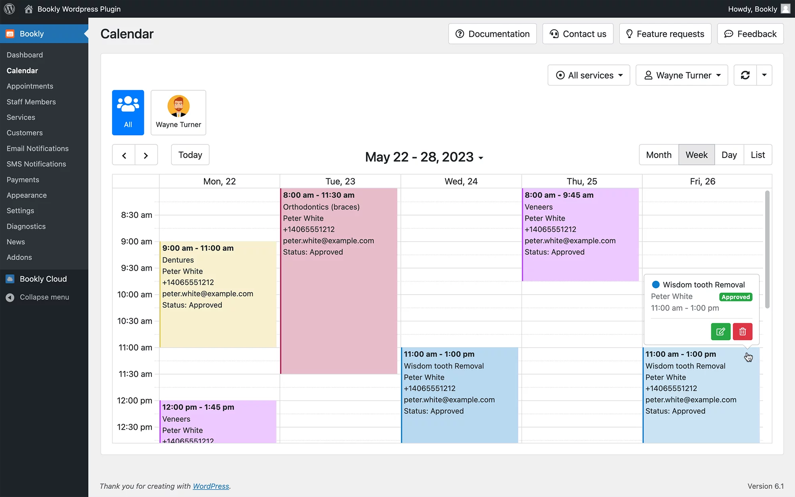Click the Howdy, Bookly account text
Image resolution: width=795 pixels, height=497 pixels.
pyautogui.click(x=752, y=9)
